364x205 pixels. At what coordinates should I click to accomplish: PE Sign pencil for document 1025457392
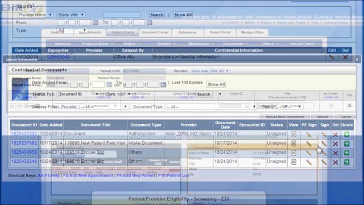pos(309,134)
